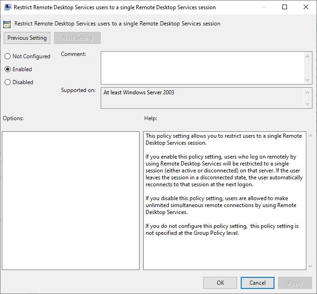This screenshot has width=317, height=294.
Task: Click the Comment box scroll up arrow
Action: pyautogui.click(x=307, y=56)
